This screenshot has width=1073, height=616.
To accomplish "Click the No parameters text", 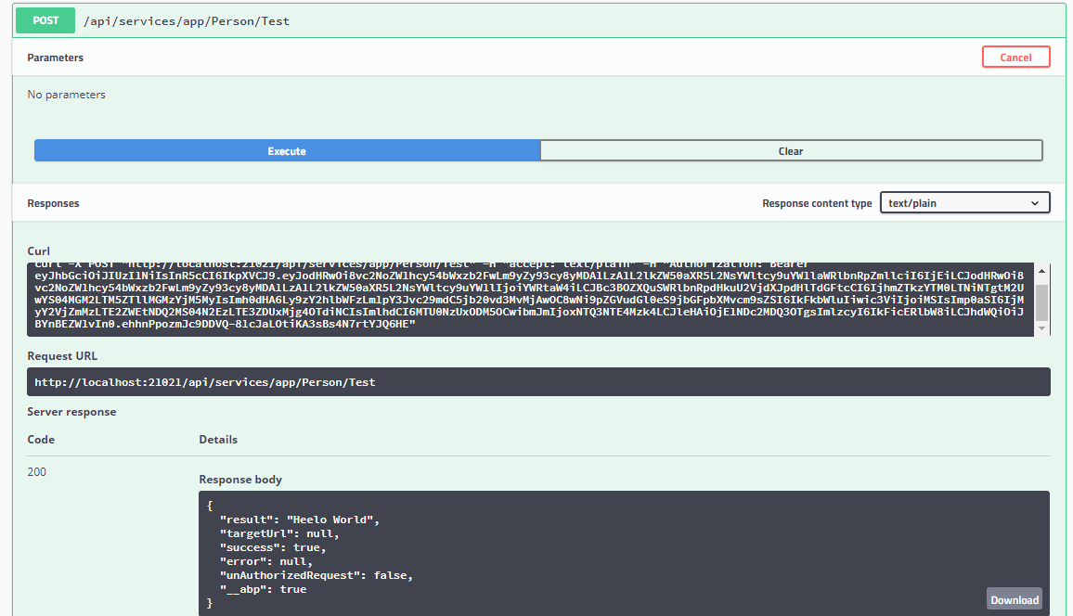I will tap(67, 95).
